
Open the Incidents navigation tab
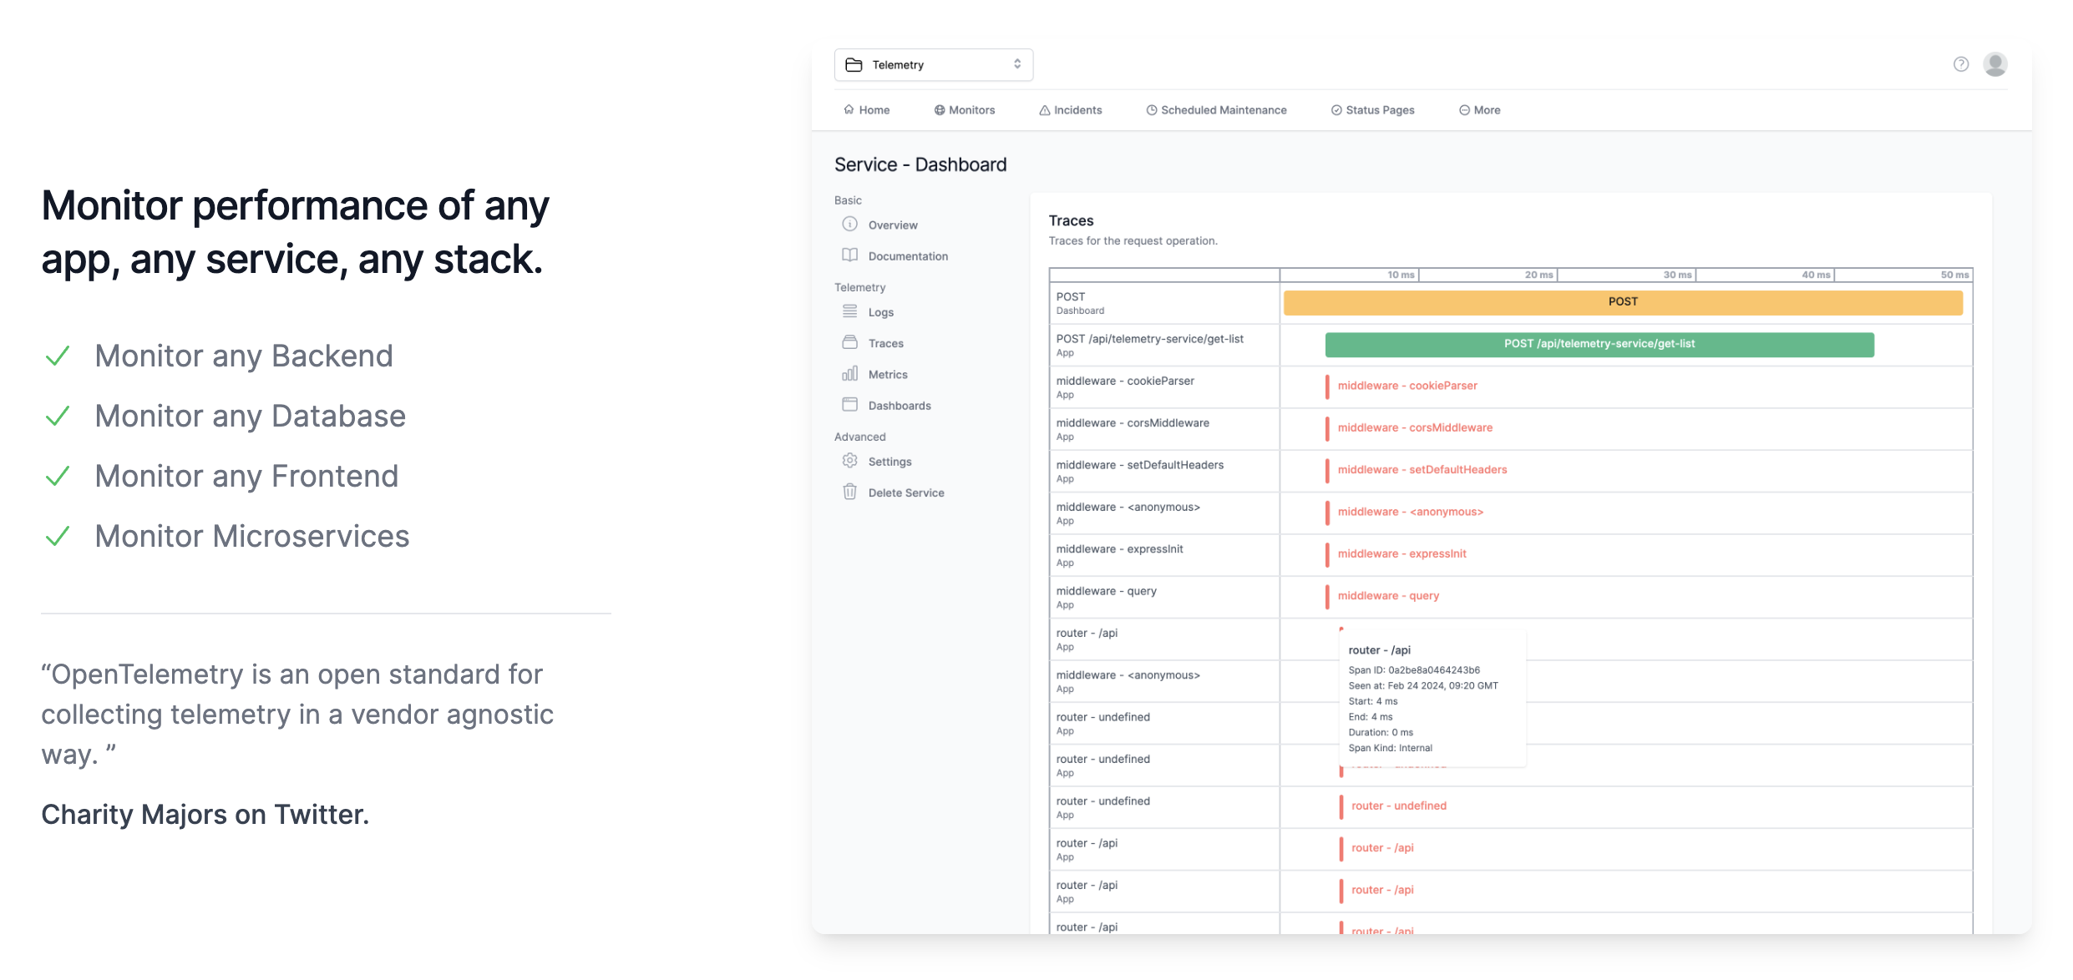pyautogui.click(x=1070, y=110)
